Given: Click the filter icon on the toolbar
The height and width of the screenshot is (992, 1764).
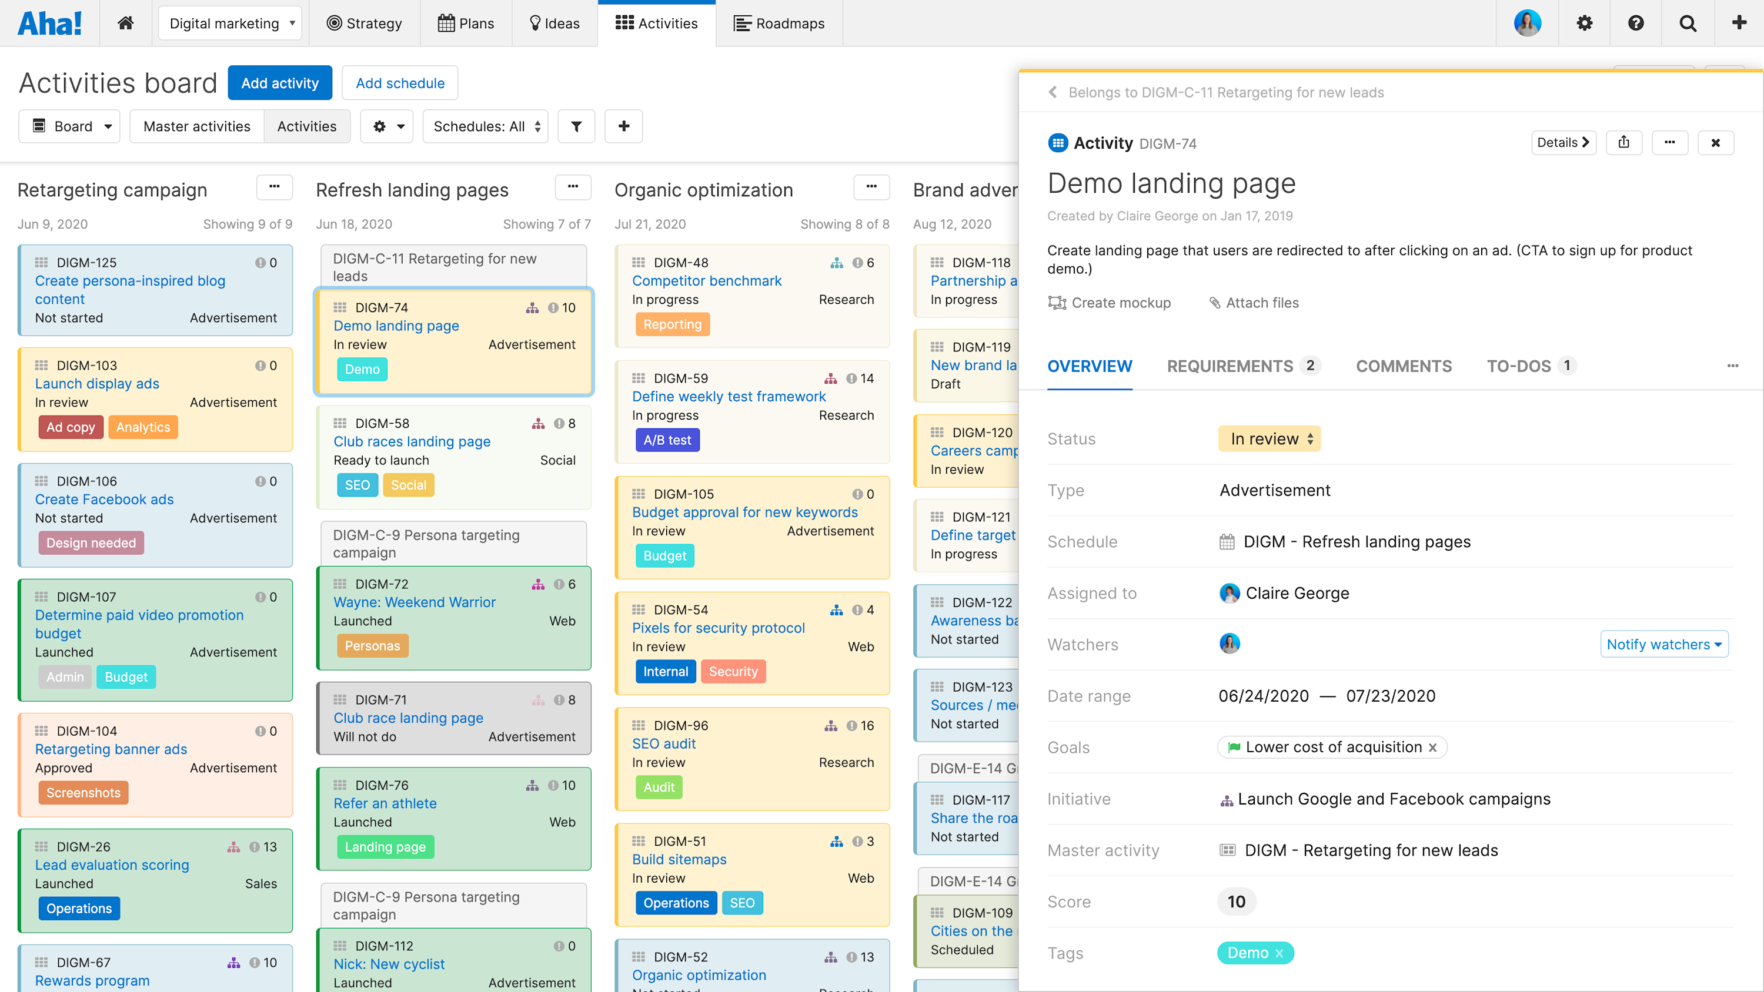Looking at the screenshot, I should (x=576, y=126).
